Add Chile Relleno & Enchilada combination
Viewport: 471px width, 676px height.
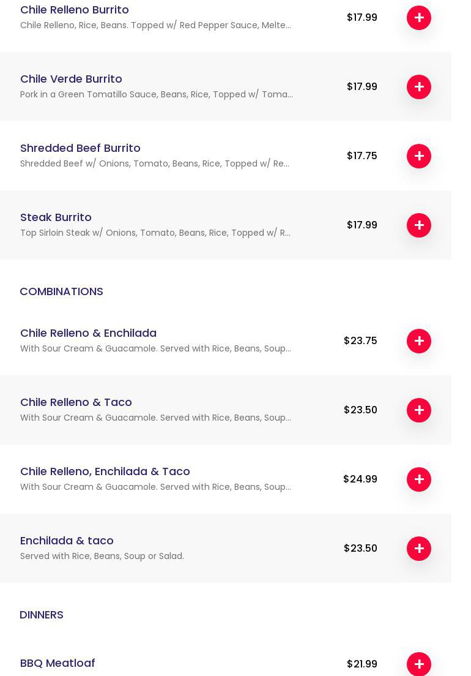pos(419,341)
